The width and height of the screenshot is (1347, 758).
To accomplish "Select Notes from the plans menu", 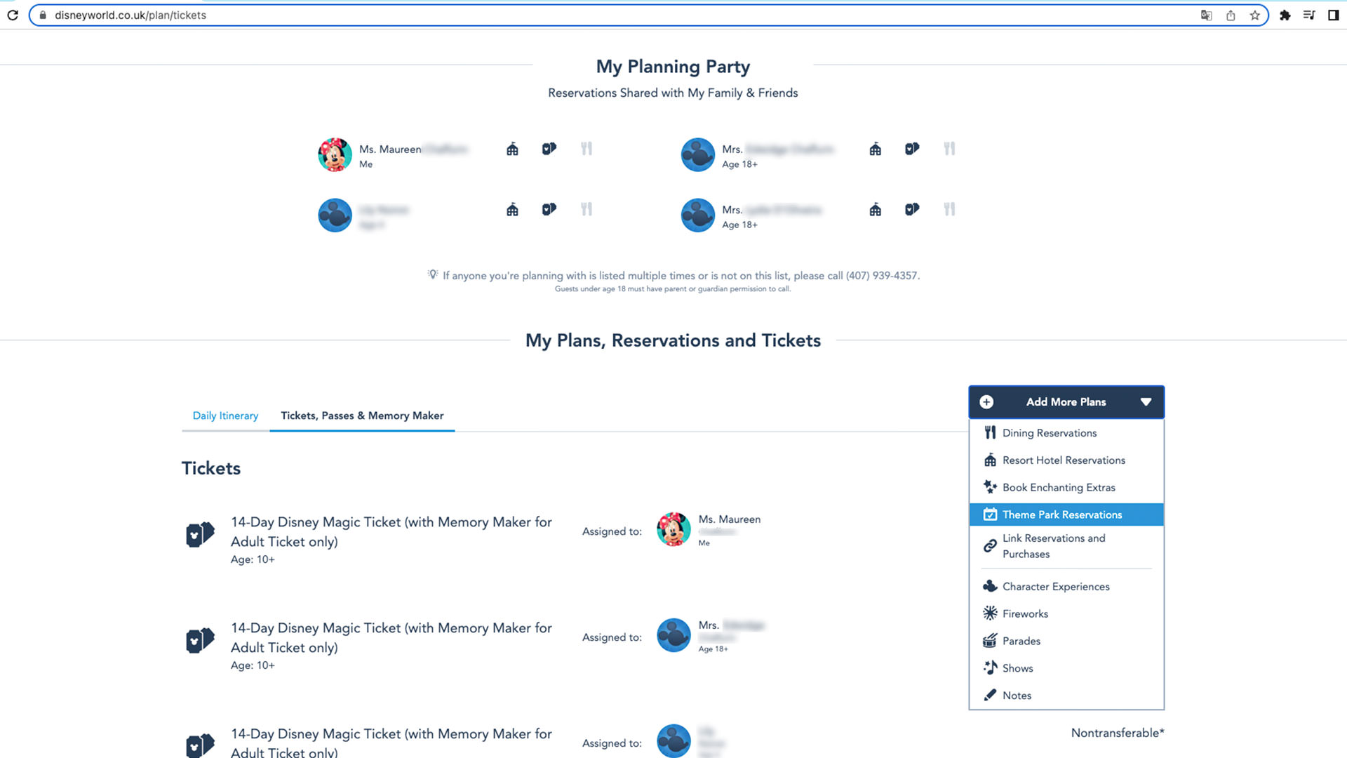I will click(x=1066, y=696).
